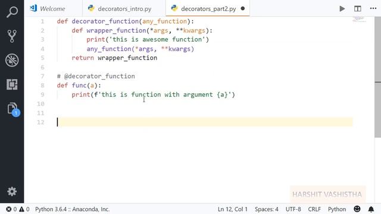381x214 pixels.
Task: Click the Ln 12, Col 1 position indicator
Action: point(233,209)
